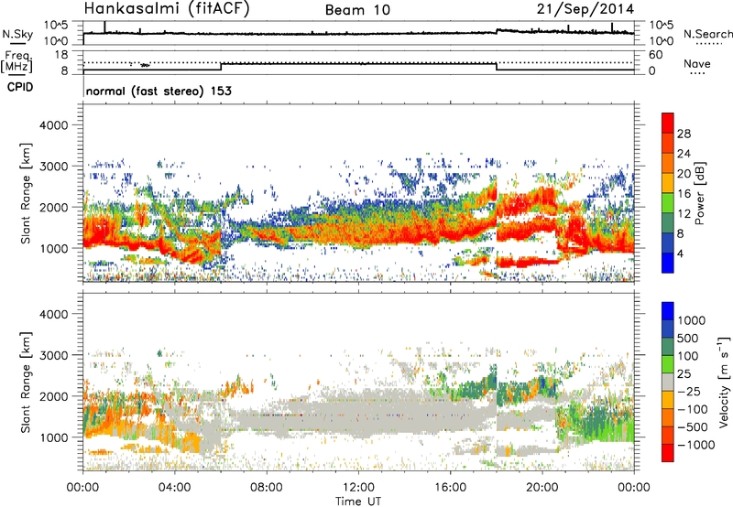
Task: Click the left '10^5' noise axis tick
Action: [56, 25]
